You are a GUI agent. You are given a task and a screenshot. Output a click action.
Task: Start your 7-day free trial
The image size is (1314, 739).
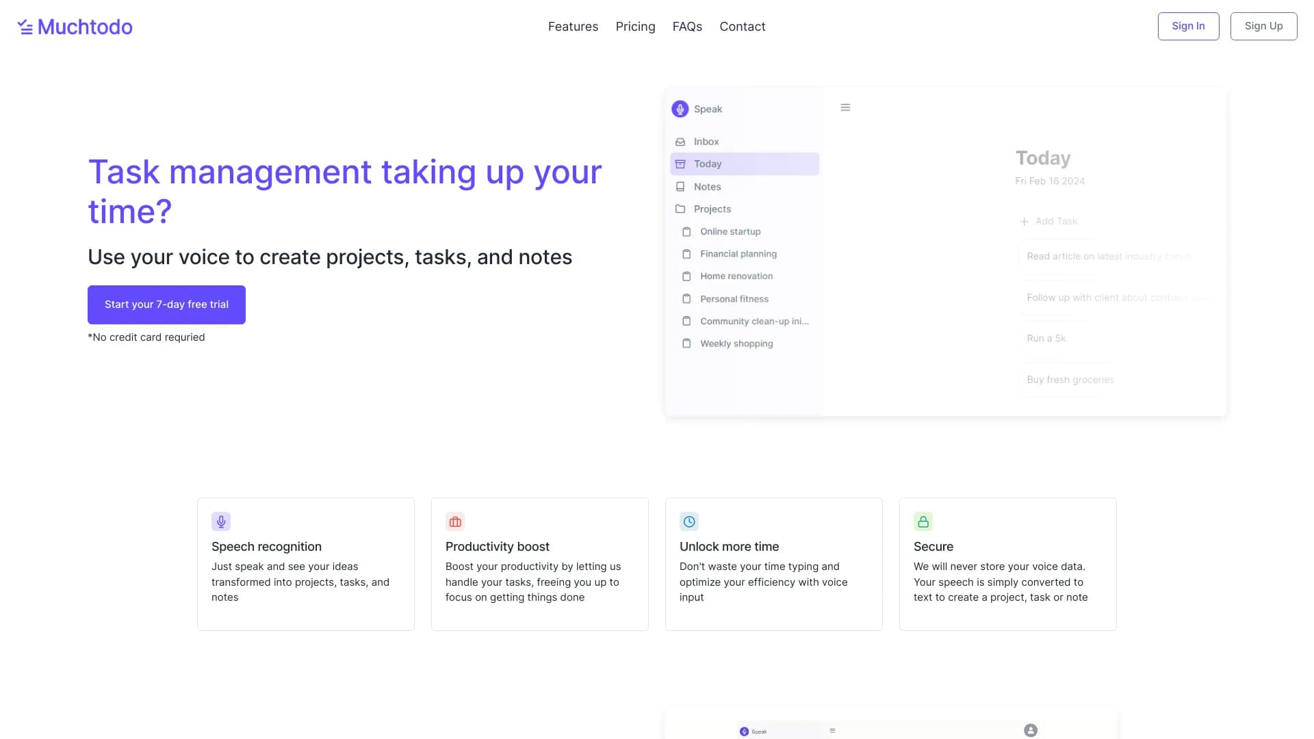coord(166,304)
